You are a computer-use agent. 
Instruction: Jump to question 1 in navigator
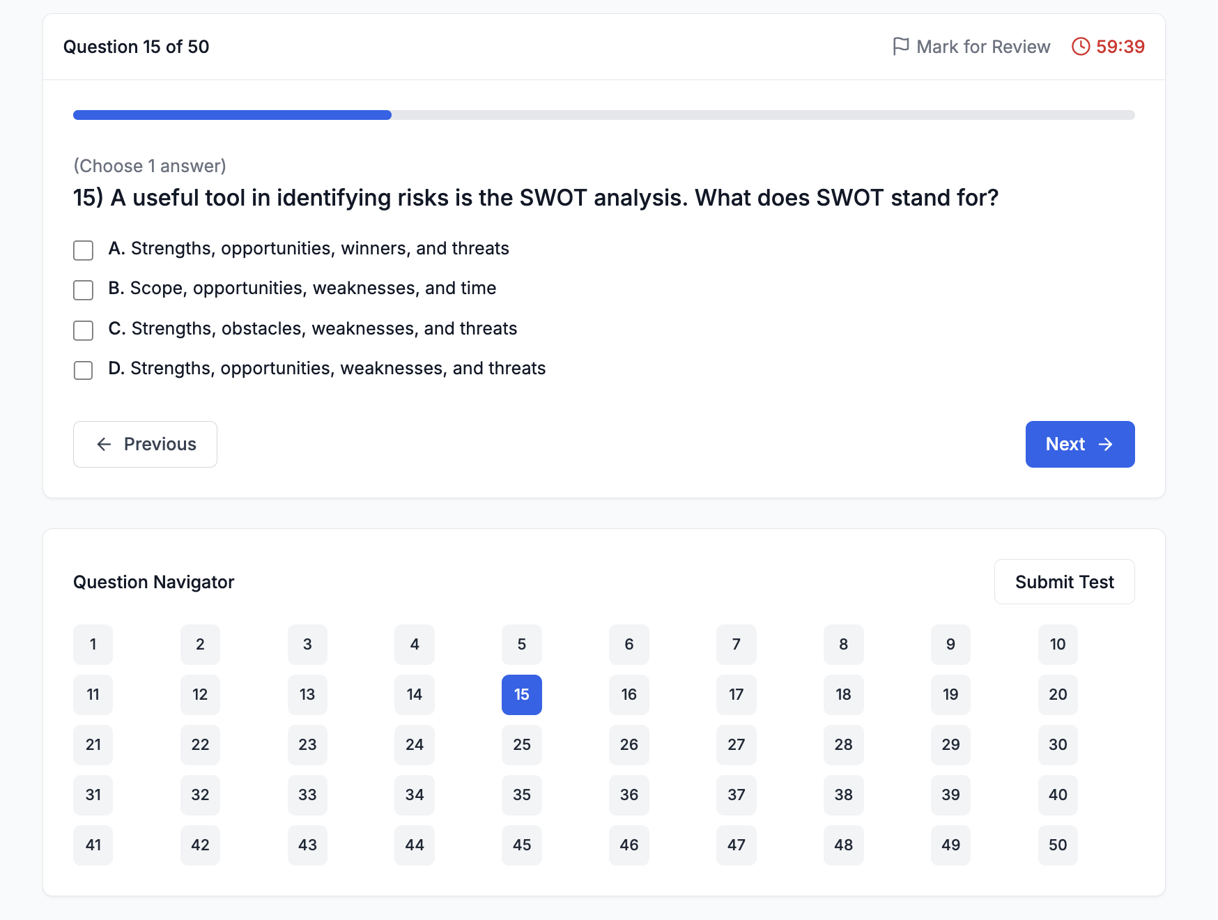pyautogui.click(x=93, y=645)
